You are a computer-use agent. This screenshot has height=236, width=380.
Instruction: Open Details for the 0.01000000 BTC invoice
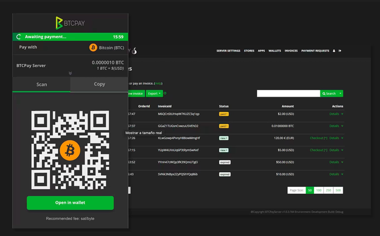coord(334,126)
